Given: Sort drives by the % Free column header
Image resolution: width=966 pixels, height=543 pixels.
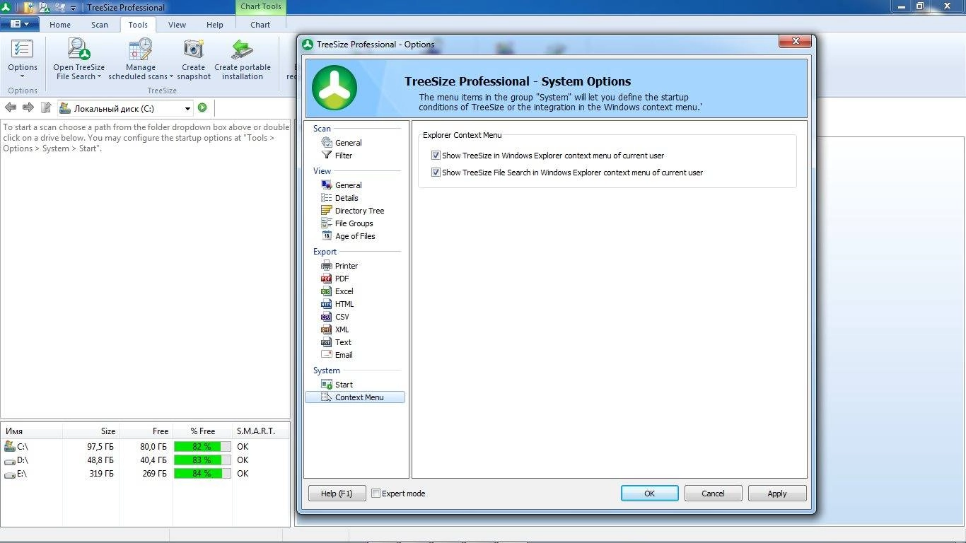Looking at the screenshot, I should click(202, 431).
